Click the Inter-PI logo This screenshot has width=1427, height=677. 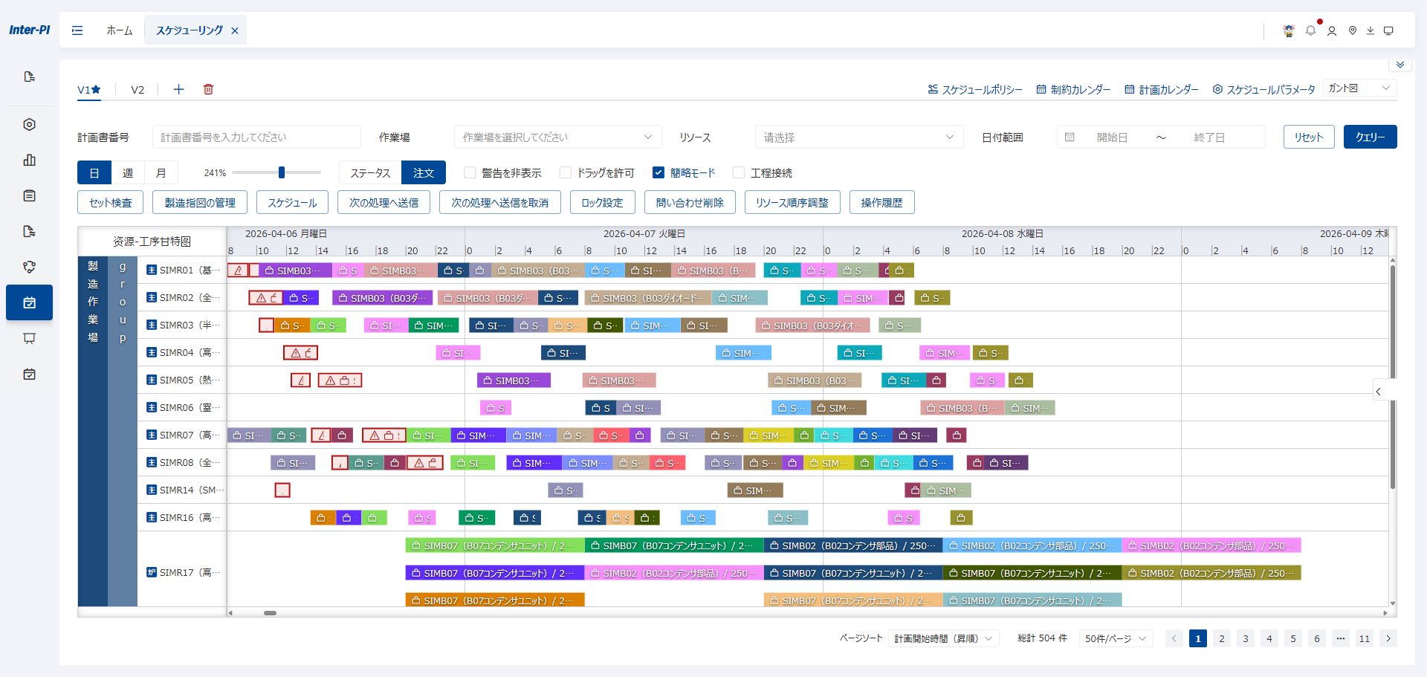pos(30,30)
